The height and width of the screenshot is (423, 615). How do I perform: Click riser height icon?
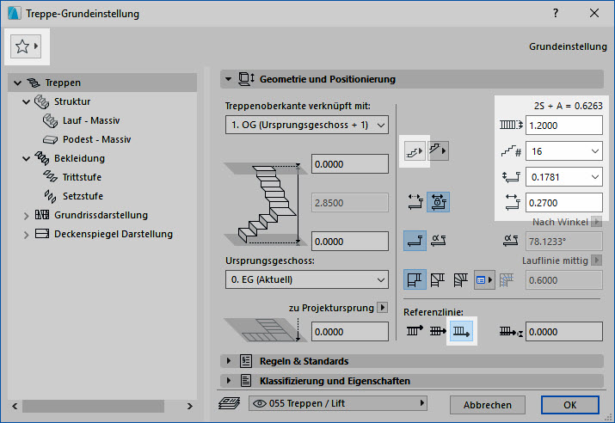(511, 177)
